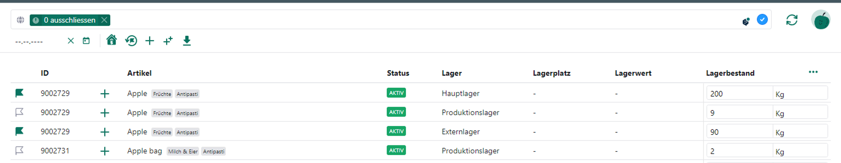Click the ID 9002729 in Hauptlager row
This screenshot has width=841, height=163.
point(55,93)
